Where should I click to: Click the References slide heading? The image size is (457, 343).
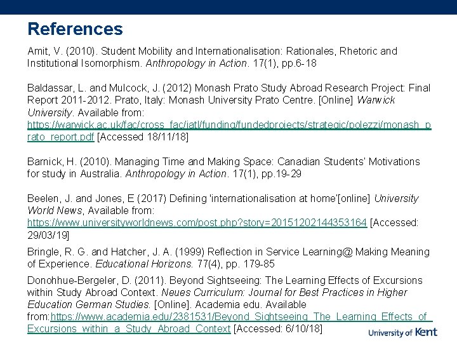pos(75,29)
